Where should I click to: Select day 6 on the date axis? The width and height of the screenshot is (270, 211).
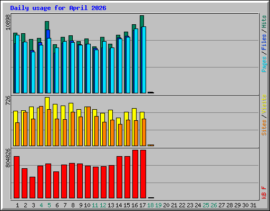[57, 205]
